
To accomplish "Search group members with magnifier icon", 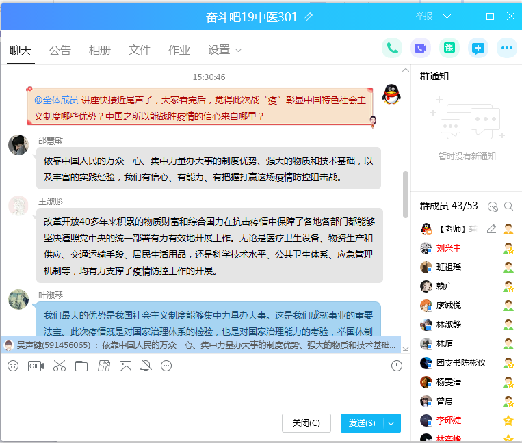I will click(x=508, y=206).
